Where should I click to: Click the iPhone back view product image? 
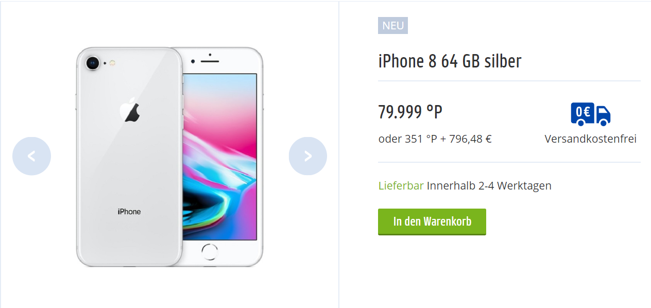[129, 157]
